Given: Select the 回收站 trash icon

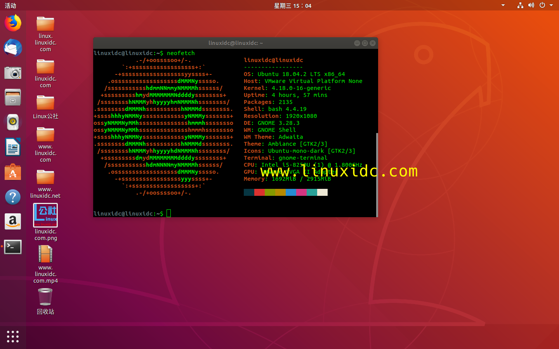Looking at the screenshot, I should point(45,301).
